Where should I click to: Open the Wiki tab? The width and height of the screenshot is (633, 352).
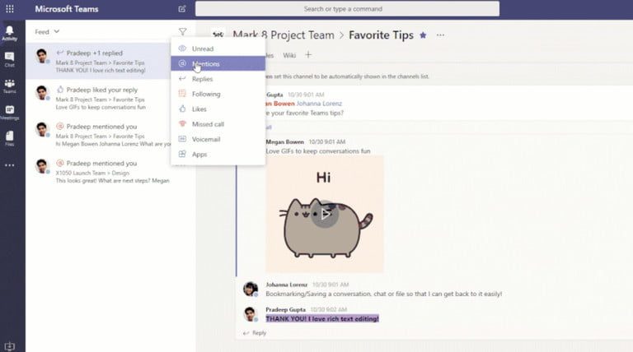tap(289, 55)
